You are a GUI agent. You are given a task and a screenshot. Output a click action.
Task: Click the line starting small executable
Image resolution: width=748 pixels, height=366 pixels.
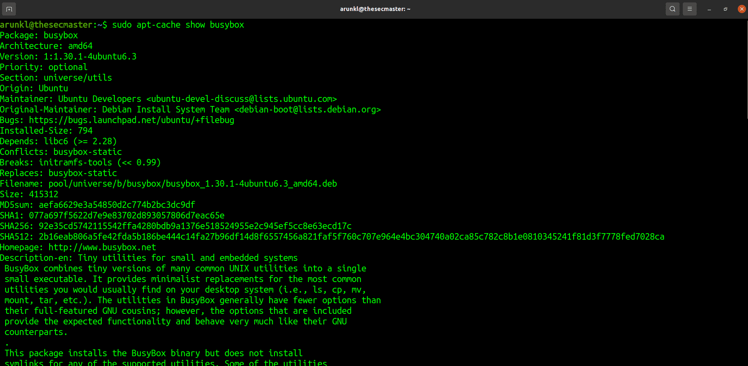[x=183, y=279]
